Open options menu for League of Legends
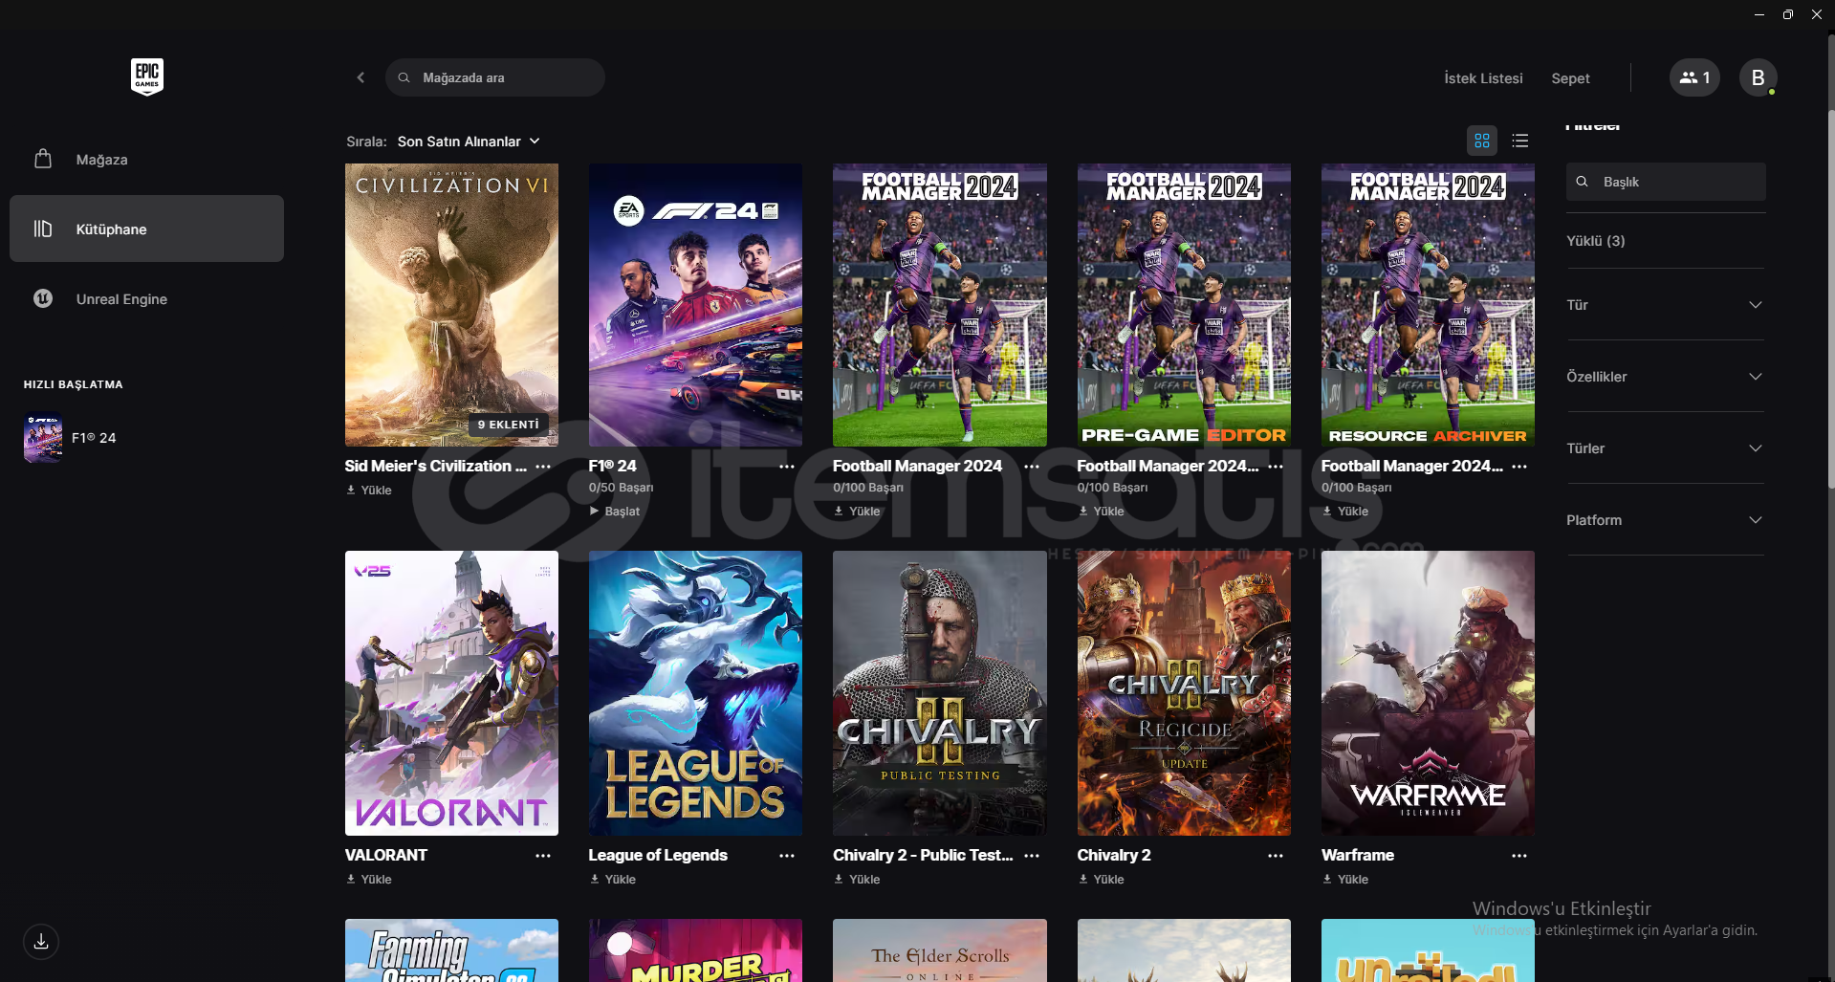The height and width of the screenshot is (982, 1835). coord(787,856)
